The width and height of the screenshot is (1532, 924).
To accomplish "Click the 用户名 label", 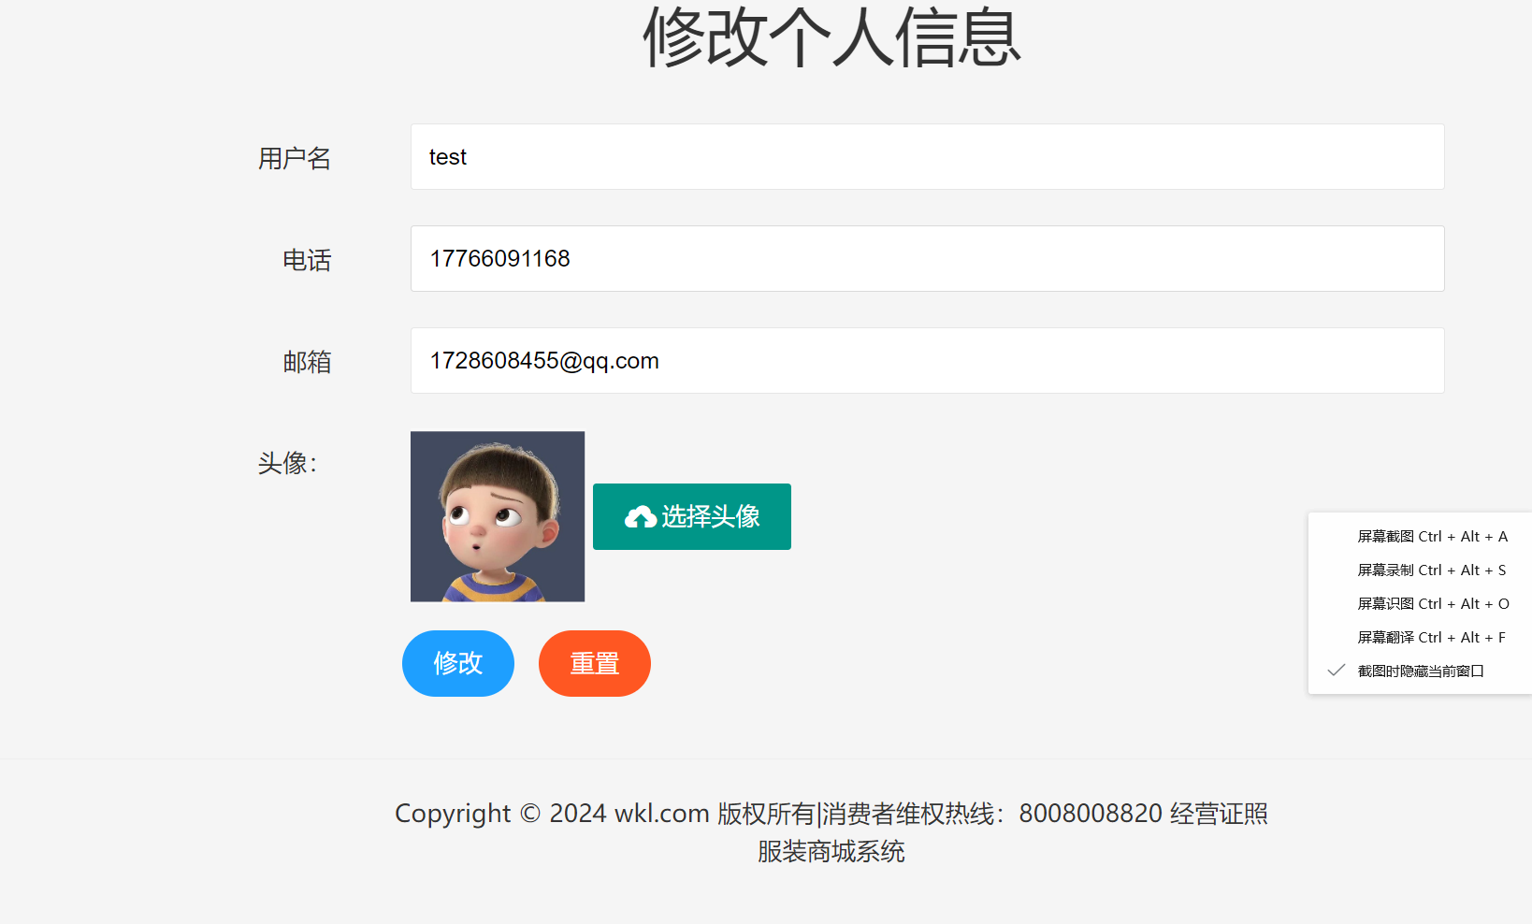I will tap(295, 159).
